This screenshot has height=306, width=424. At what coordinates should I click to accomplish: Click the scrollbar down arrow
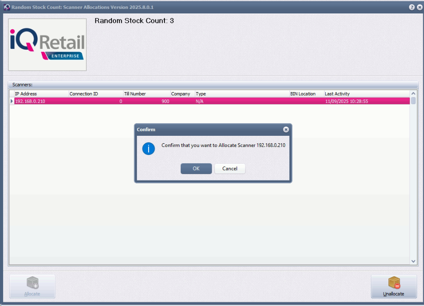coord(413,261)
